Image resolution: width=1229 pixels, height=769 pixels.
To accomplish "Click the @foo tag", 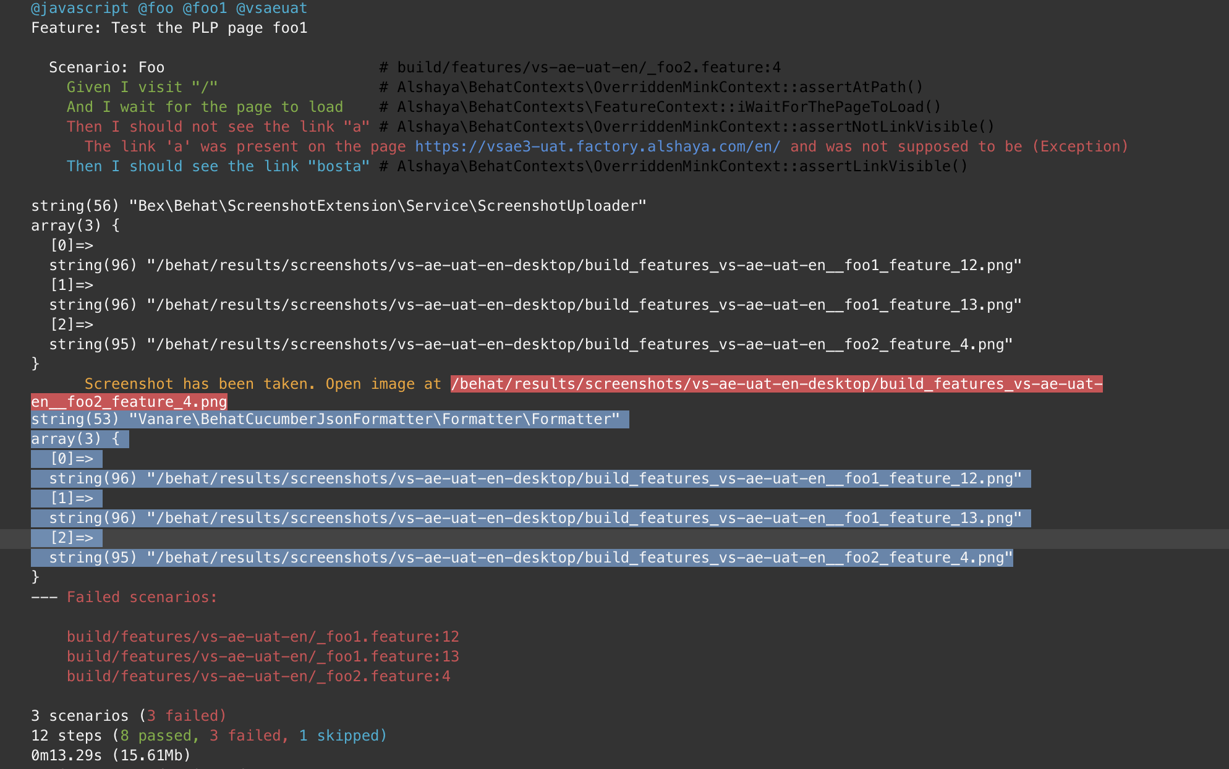I will (x=155, y=9).
